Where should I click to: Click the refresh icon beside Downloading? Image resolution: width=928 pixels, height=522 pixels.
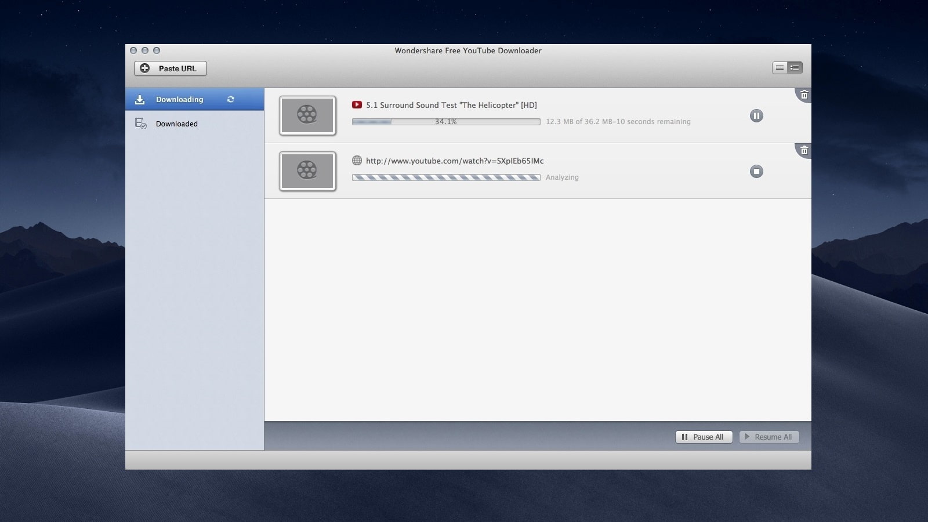coord(231,99)
